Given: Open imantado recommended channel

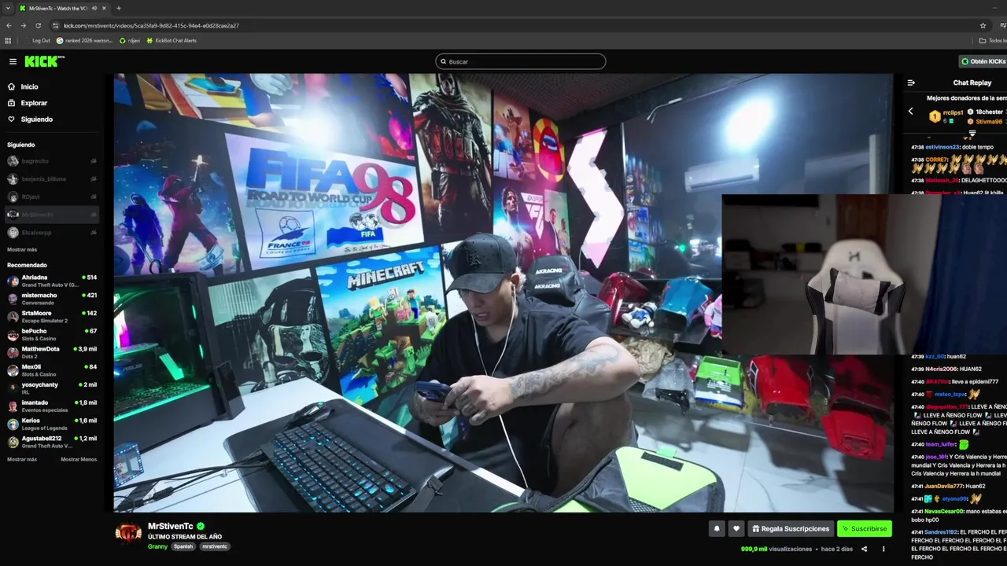Looking at the screenshot, I should (x=51, y=406).
